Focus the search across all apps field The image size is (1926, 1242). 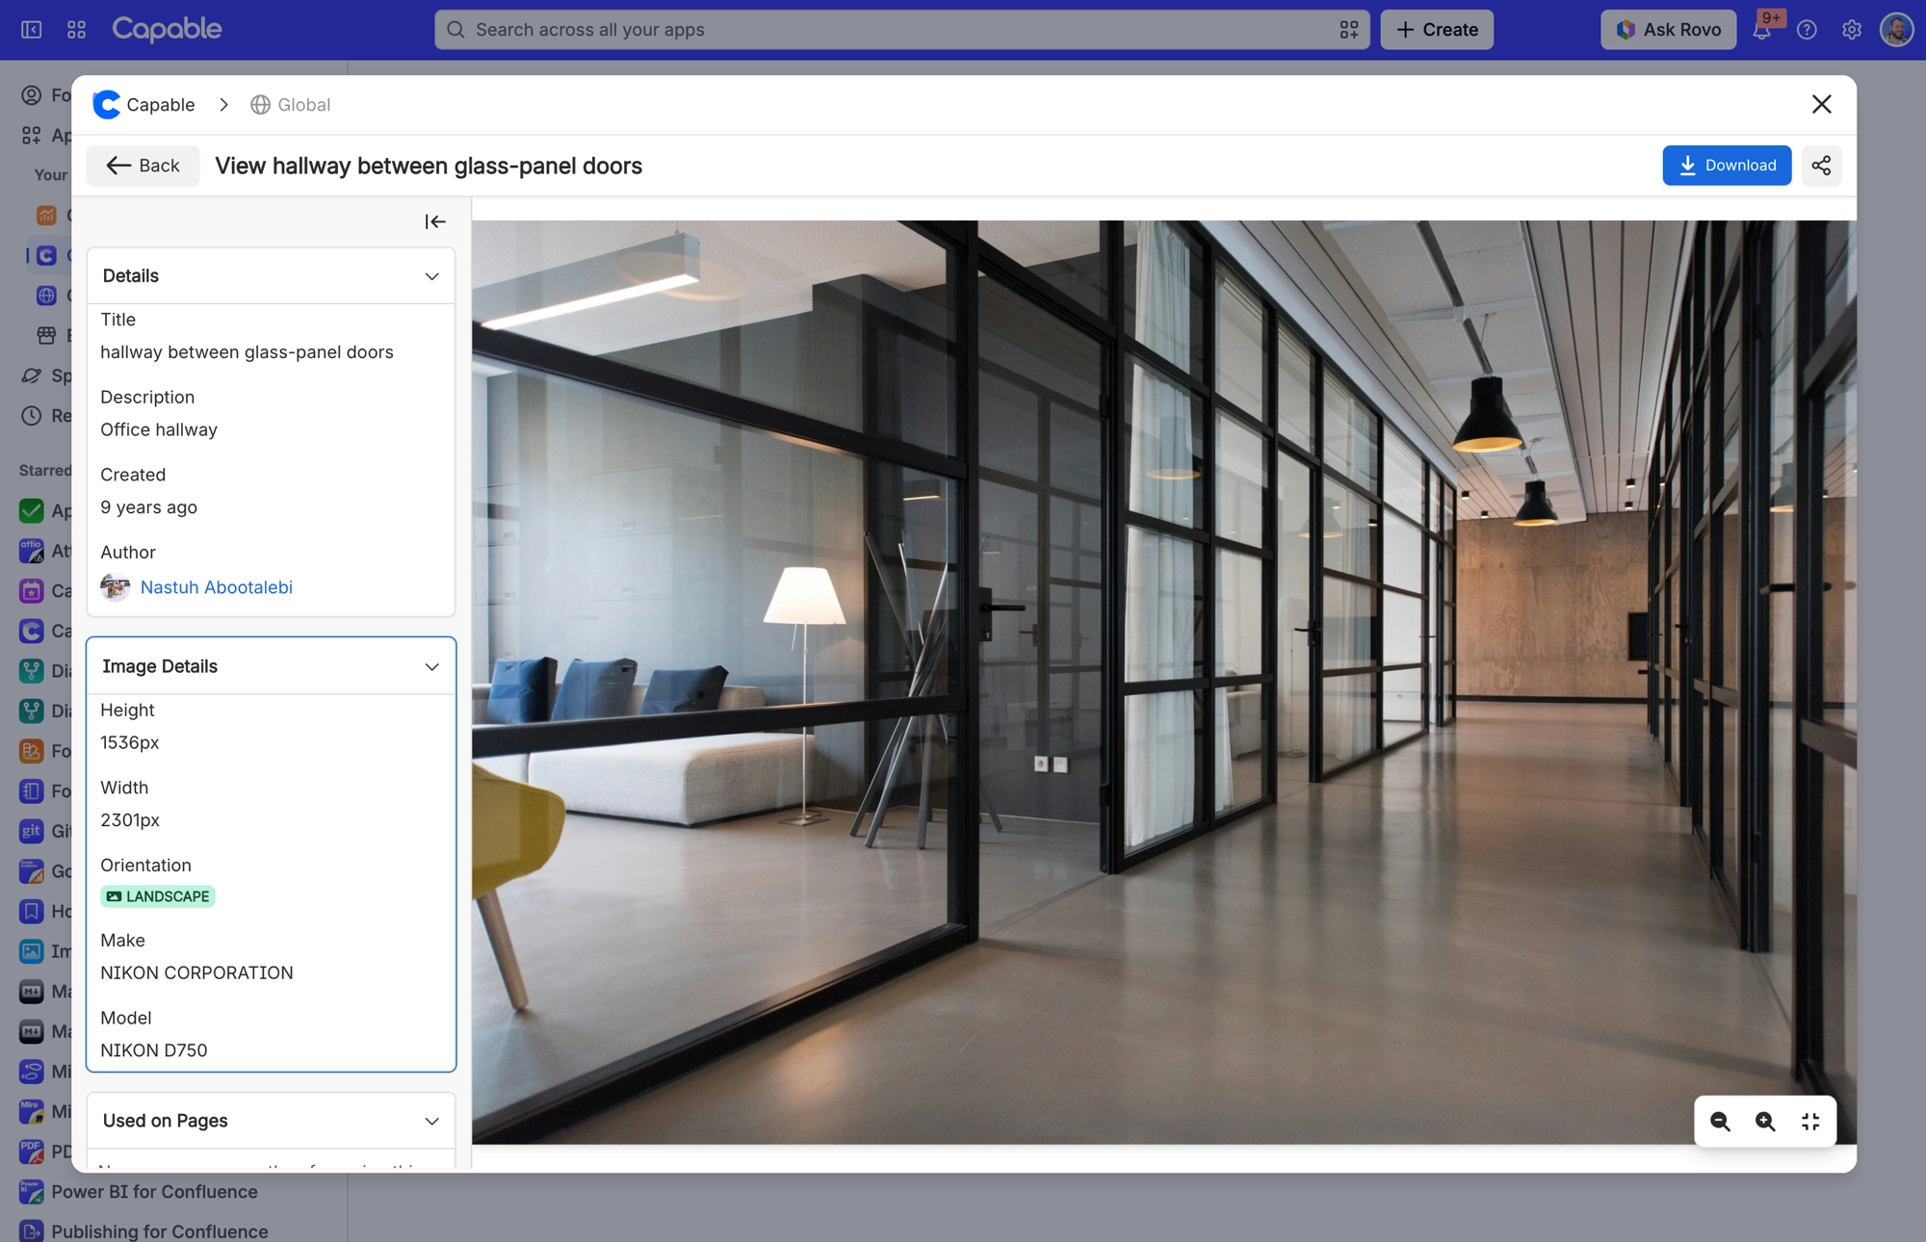pos(901,30)
